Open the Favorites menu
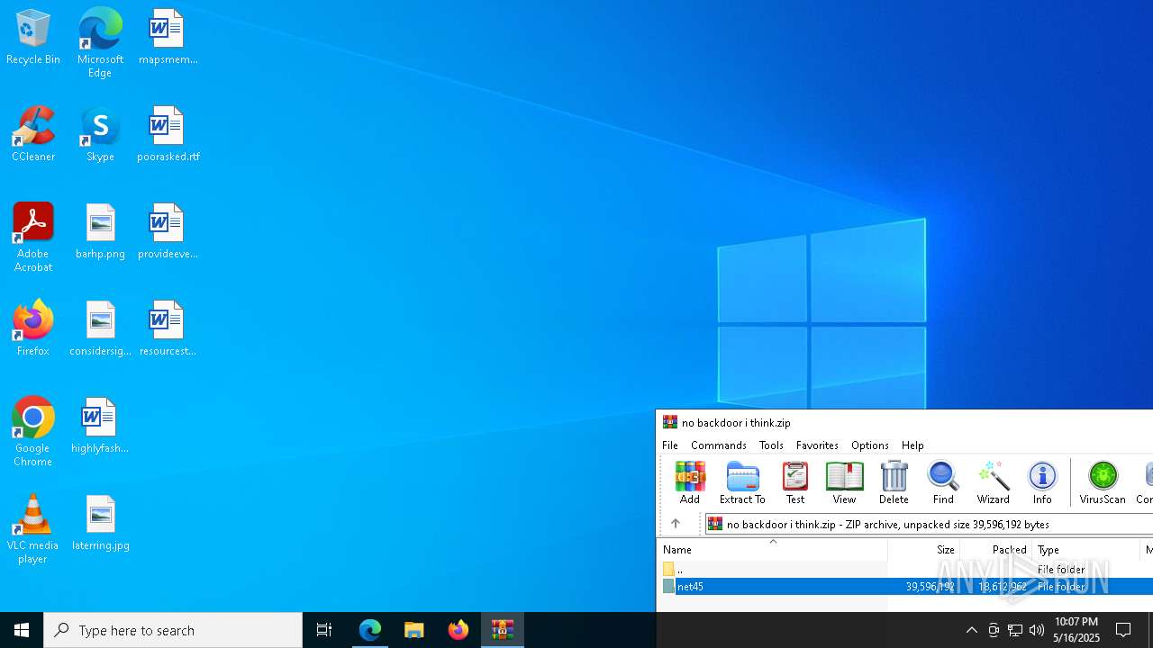The width and height of the screenshot is (1153, 648). tap(817, 445)
